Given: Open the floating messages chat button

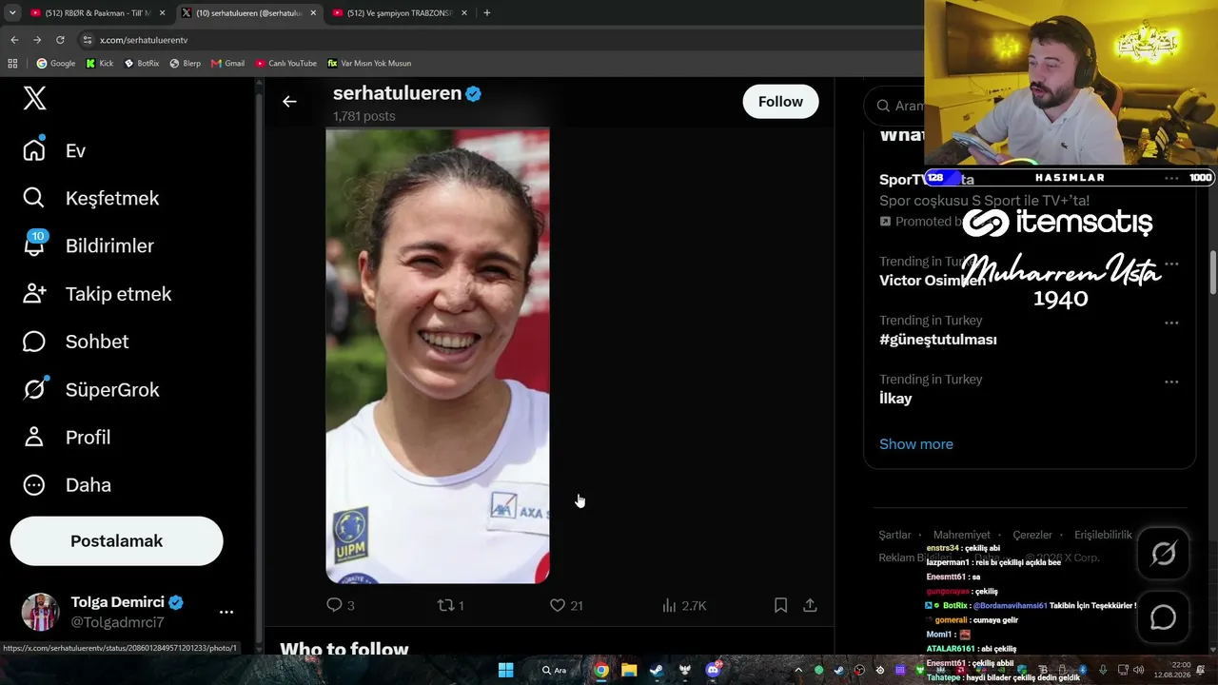Looking at the screenshot, I should (x=1163, y=617).
